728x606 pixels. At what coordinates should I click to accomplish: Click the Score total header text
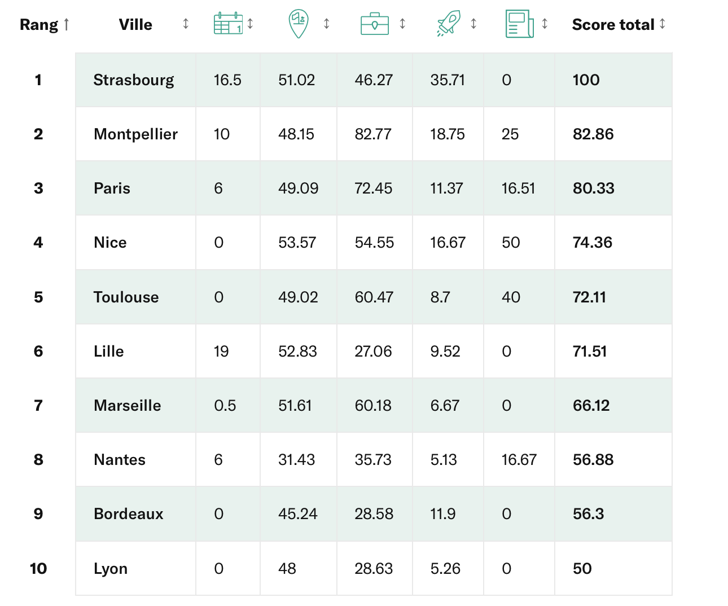point(613,25)
